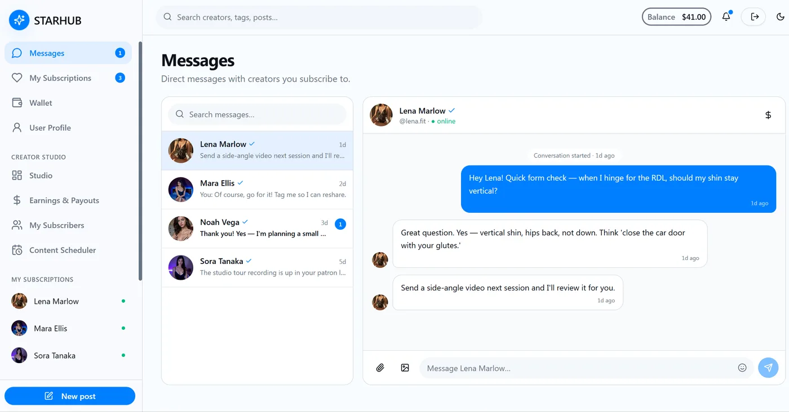This screenshot has width=789, height=412.
Task: Click the STARHUB brand name
Action: pos(57,21)
